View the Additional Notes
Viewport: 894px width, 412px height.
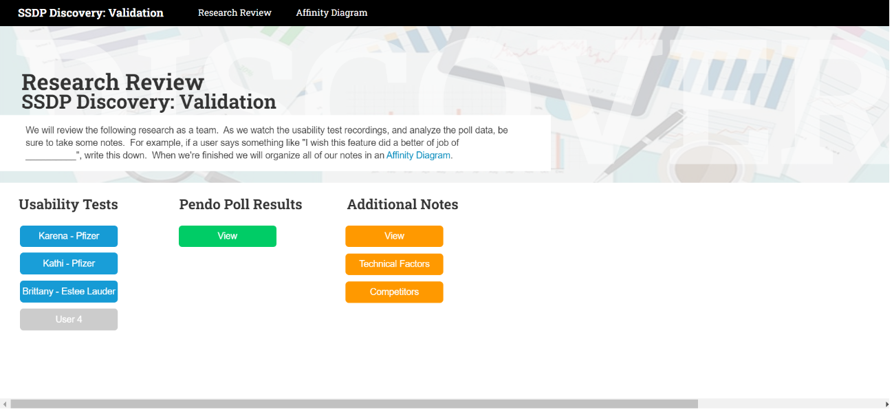tap(394, 236)
